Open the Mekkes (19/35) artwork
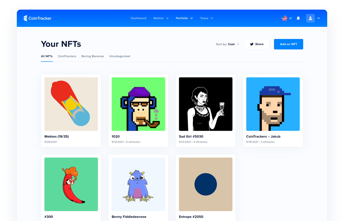The height and width of the screenshot is (221, 344). coord(71,104)
